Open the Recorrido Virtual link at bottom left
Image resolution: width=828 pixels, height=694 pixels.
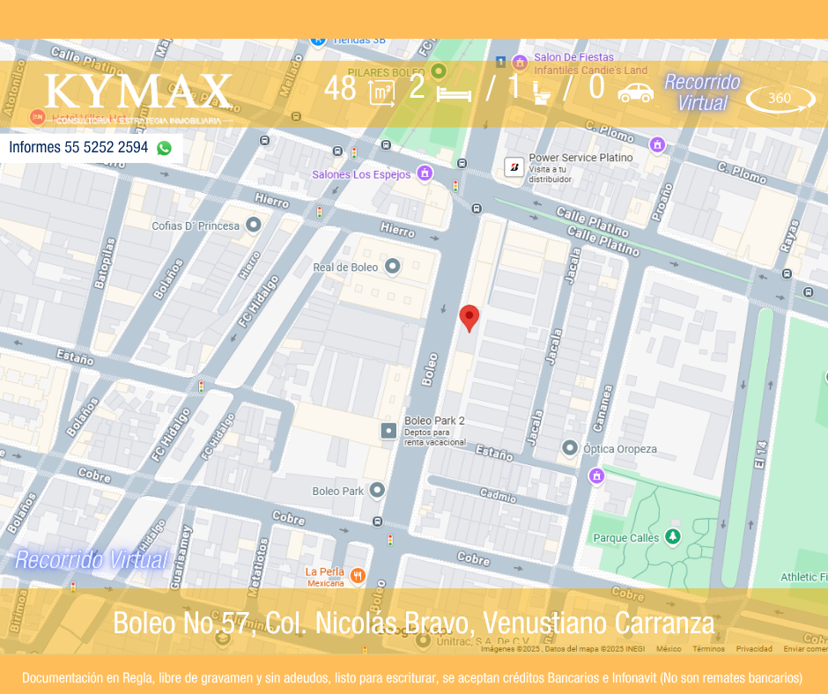click(x=92, y=559)
